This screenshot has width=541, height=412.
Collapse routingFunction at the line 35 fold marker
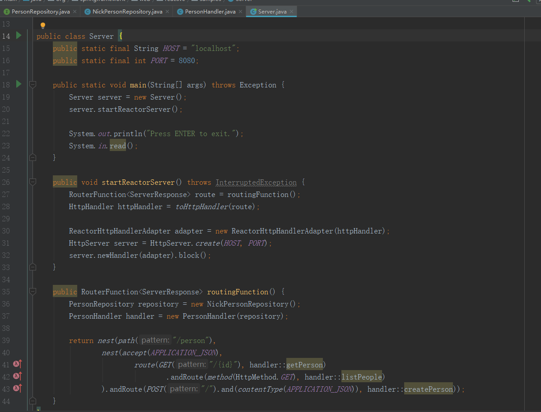tap(33, 292)
